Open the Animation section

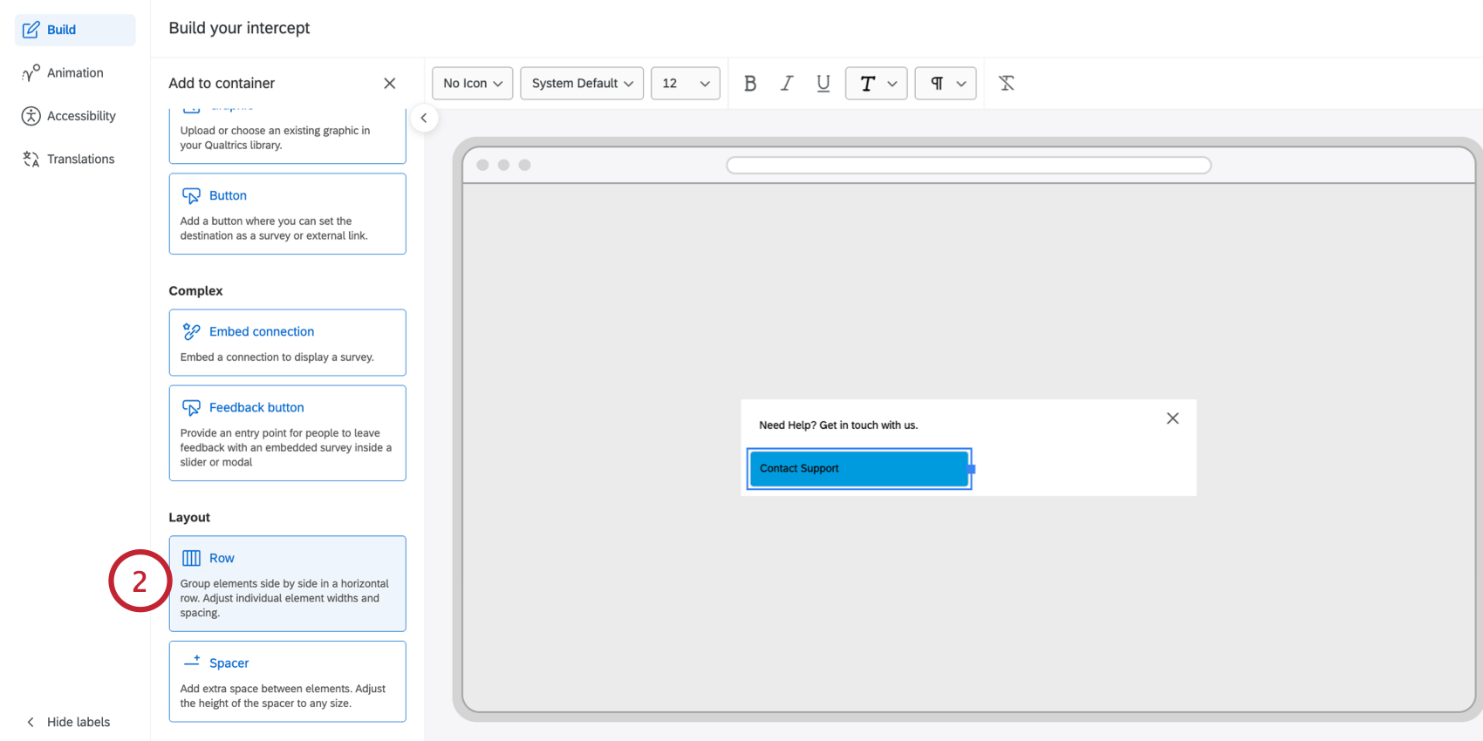75,73
